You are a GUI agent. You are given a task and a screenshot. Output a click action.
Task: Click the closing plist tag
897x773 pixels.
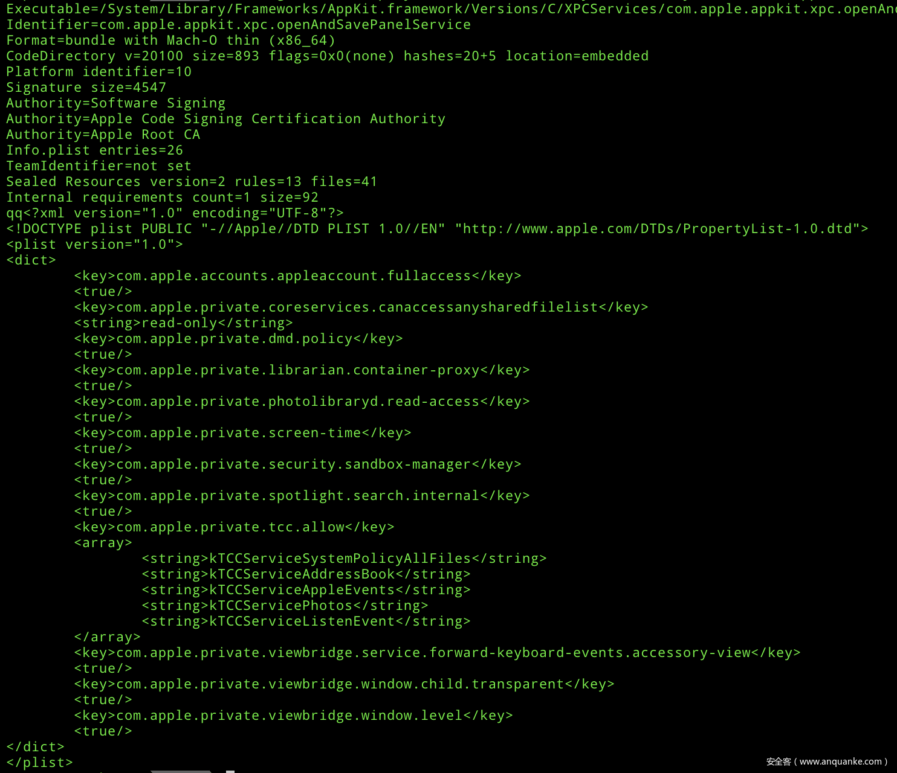pyautogui.click(x=39, y=763)
